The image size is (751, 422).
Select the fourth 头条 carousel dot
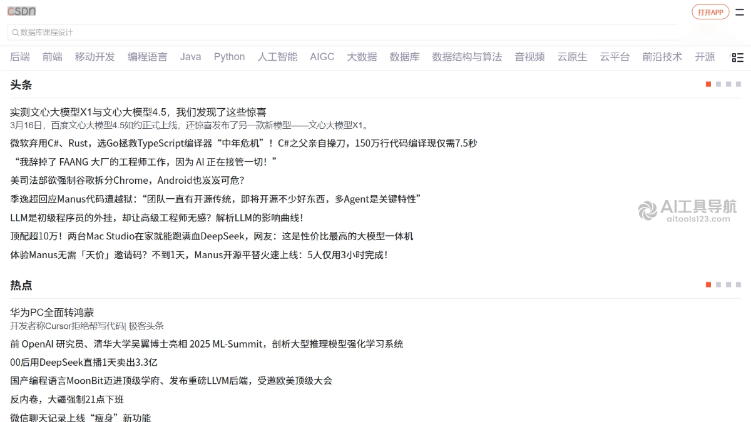tap(738, 84)
